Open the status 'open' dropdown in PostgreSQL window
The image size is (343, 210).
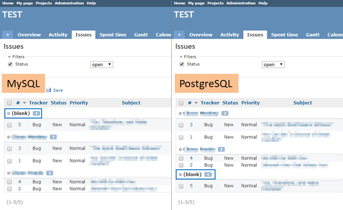coord(274,65)
